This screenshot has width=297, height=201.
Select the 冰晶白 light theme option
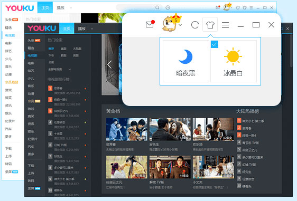234,61
